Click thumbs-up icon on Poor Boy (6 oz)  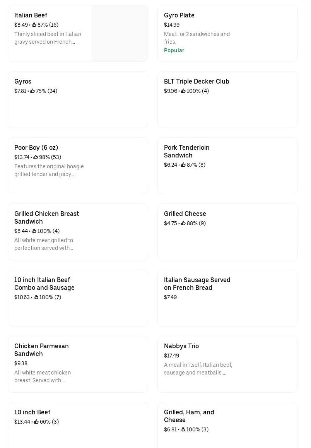[x=36, y=157]
